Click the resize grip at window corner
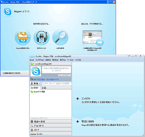The image size is (145, 137). click(x=143, y=135)
